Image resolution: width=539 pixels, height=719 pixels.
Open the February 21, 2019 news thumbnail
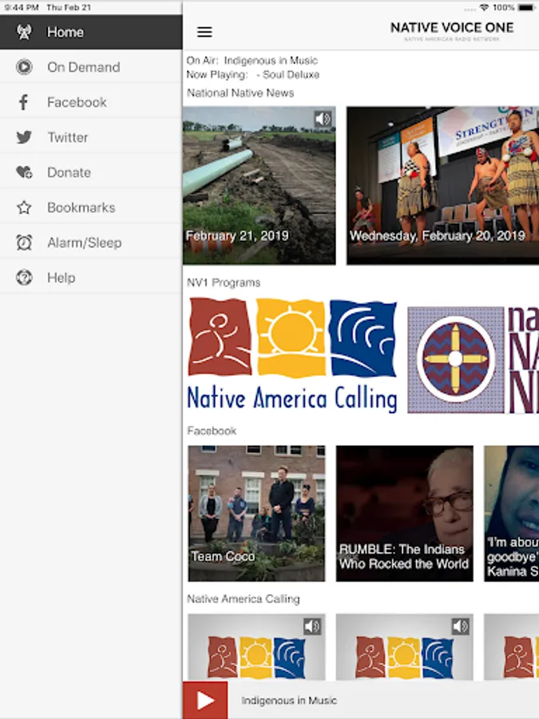pyautogui.click(x=259, y=185)
